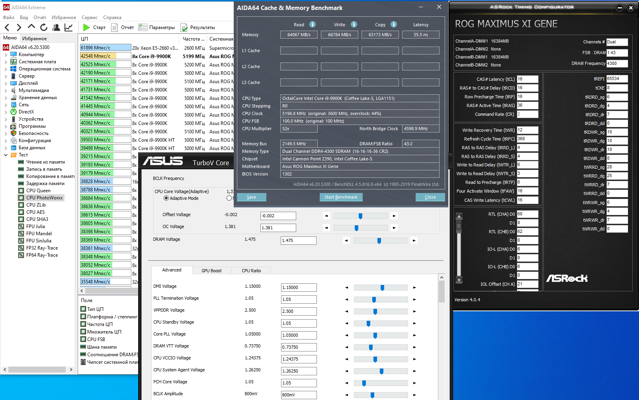Click the DMI Voltage slider handle

(382, 288)
